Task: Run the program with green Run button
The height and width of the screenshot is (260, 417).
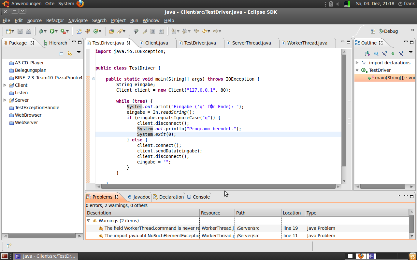Action: point(52,31)
